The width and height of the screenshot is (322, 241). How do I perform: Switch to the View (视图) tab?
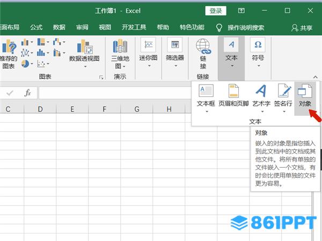pyautogui.click(x=105, y=27)
